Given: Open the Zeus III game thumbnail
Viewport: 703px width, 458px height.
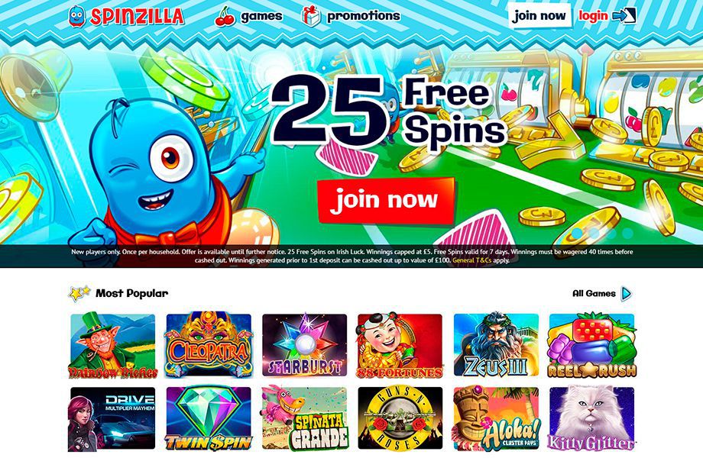Looking at the screenshot, I should click(496, 345).
